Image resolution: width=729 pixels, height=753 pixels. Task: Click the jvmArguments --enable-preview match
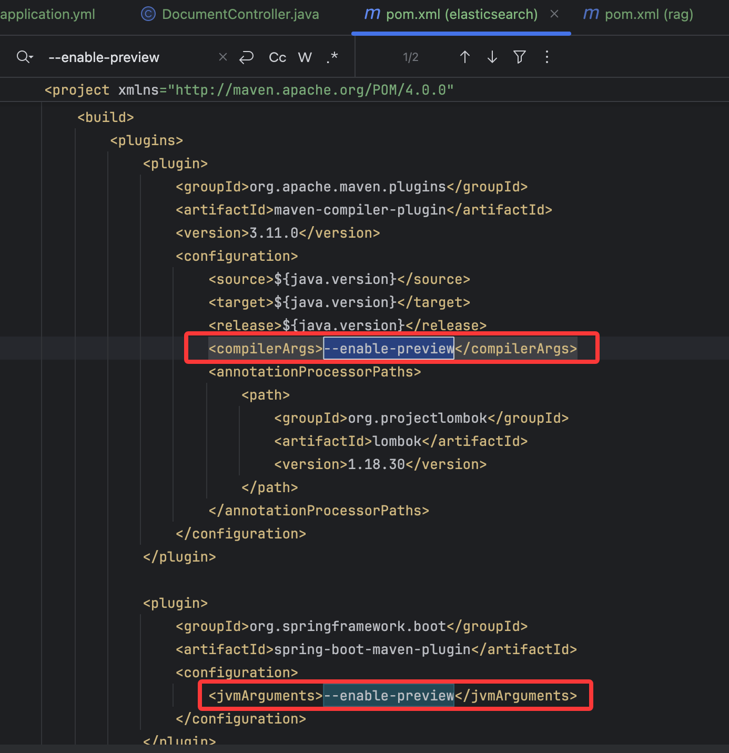[x=389, y=696]
